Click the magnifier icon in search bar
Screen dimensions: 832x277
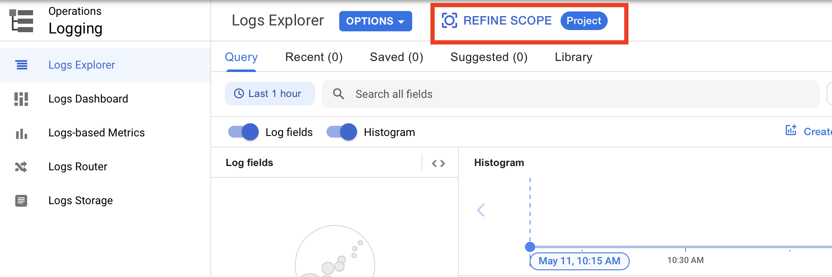tap(338, 94)
